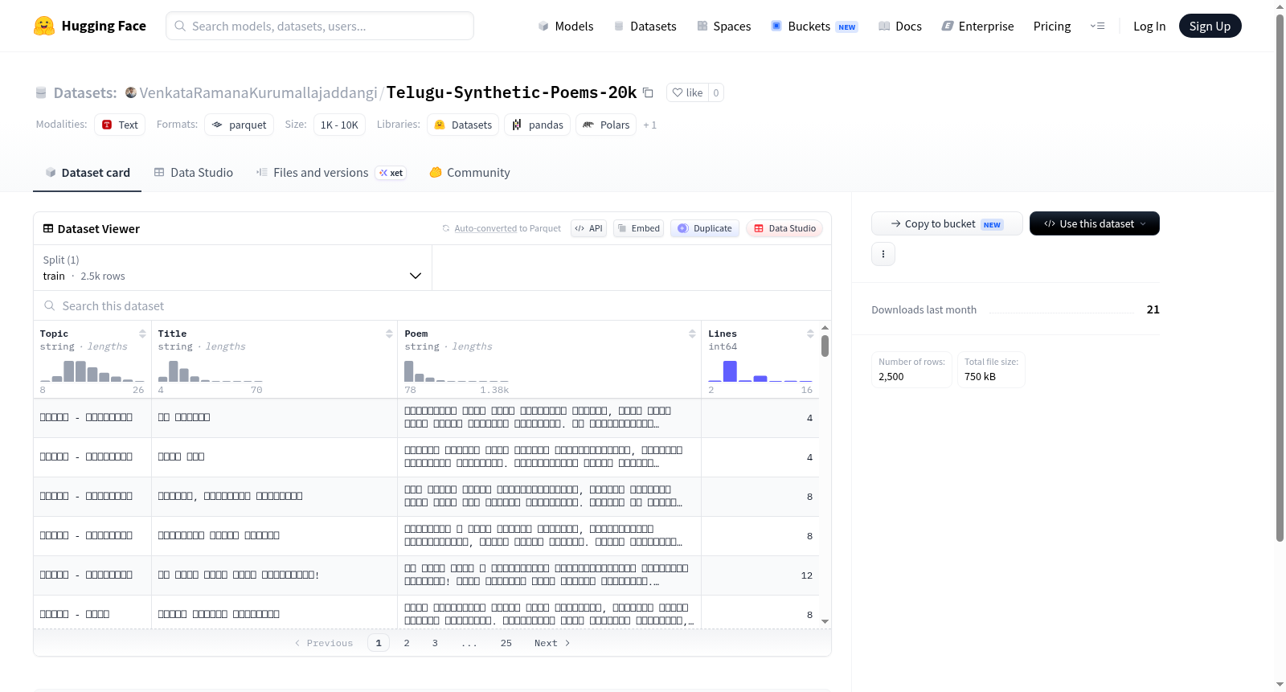Jump to page 25 of the dataset
Viewport: 1286px width, 692px height.
click(x=506, y=643)
